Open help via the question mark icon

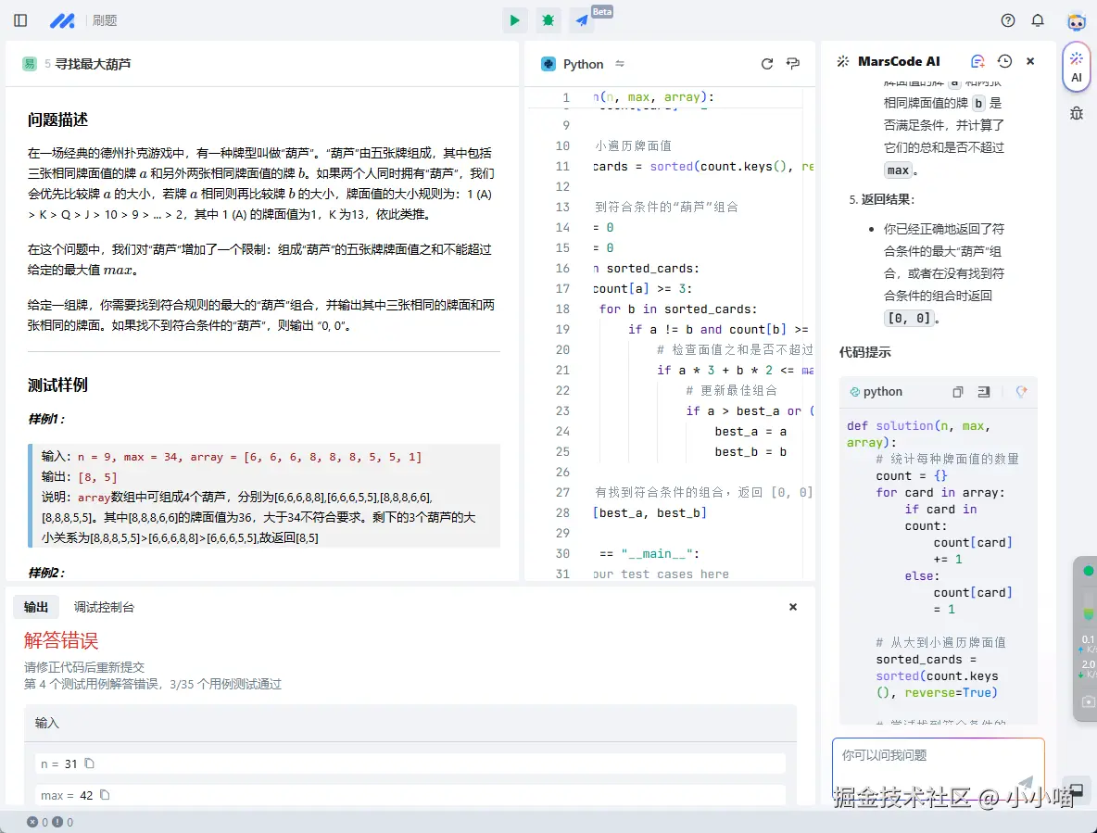click(x=1008, y=19)
